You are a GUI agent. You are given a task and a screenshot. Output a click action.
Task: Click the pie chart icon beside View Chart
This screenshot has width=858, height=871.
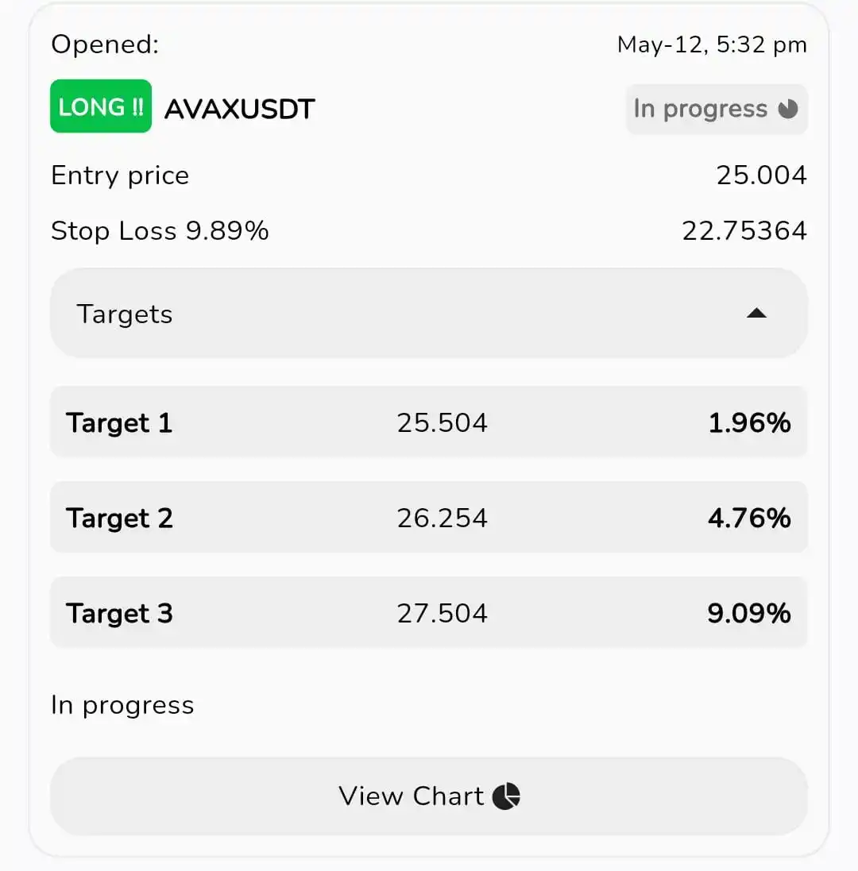pyautogui.click(x=506, y=796)
